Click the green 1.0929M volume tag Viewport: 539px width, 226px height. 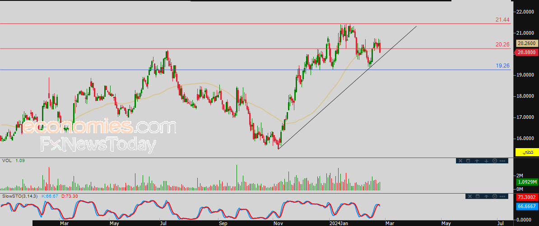coord(526,182)
